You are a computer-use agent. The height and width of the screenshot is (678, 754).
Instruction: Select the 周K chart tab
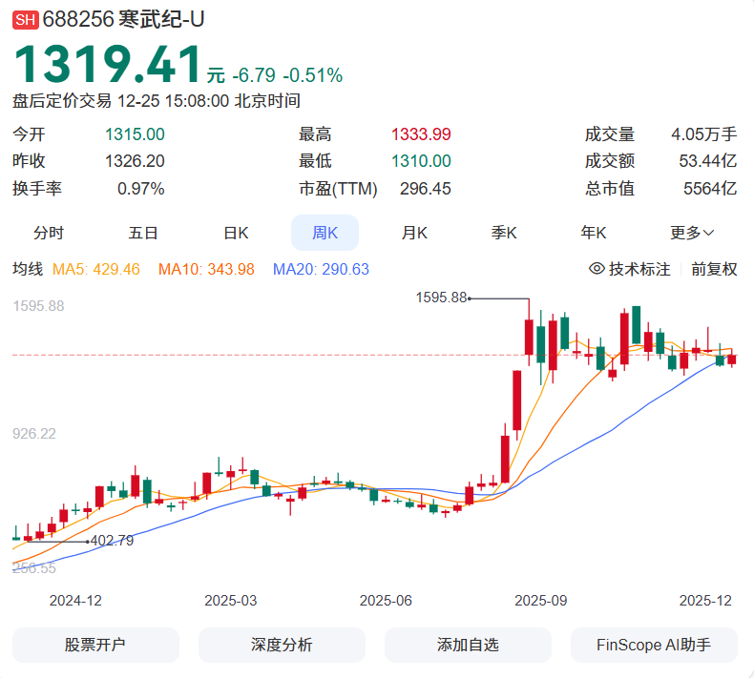pos(325,233)
